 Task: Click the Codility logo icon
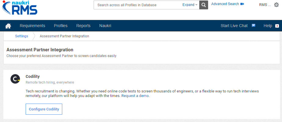coord(15,79)
